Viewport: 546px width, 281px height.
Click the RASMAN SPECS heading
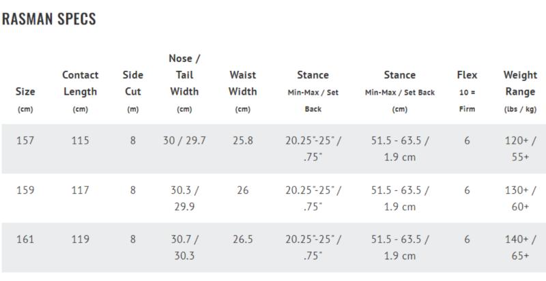(48, 19)
